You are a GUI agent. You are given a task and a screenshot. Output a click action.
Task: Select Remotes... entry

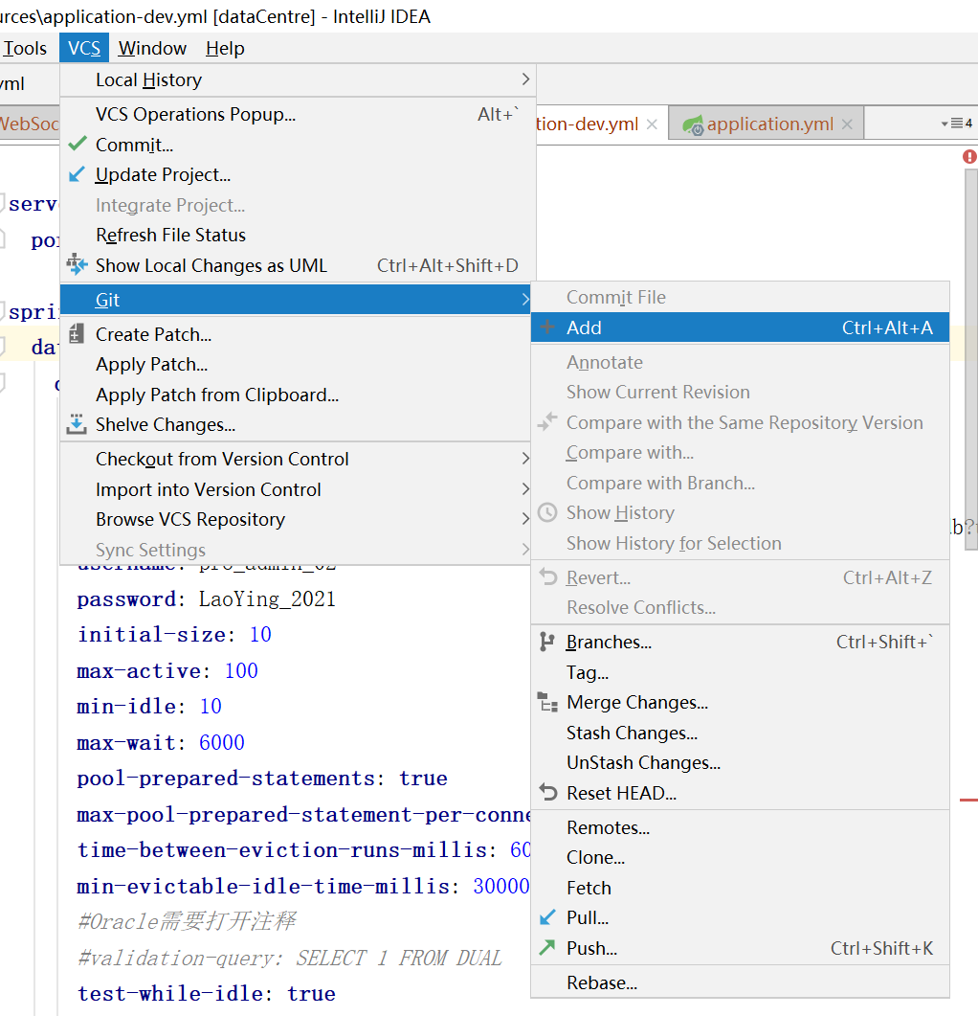tap(741, 827)
